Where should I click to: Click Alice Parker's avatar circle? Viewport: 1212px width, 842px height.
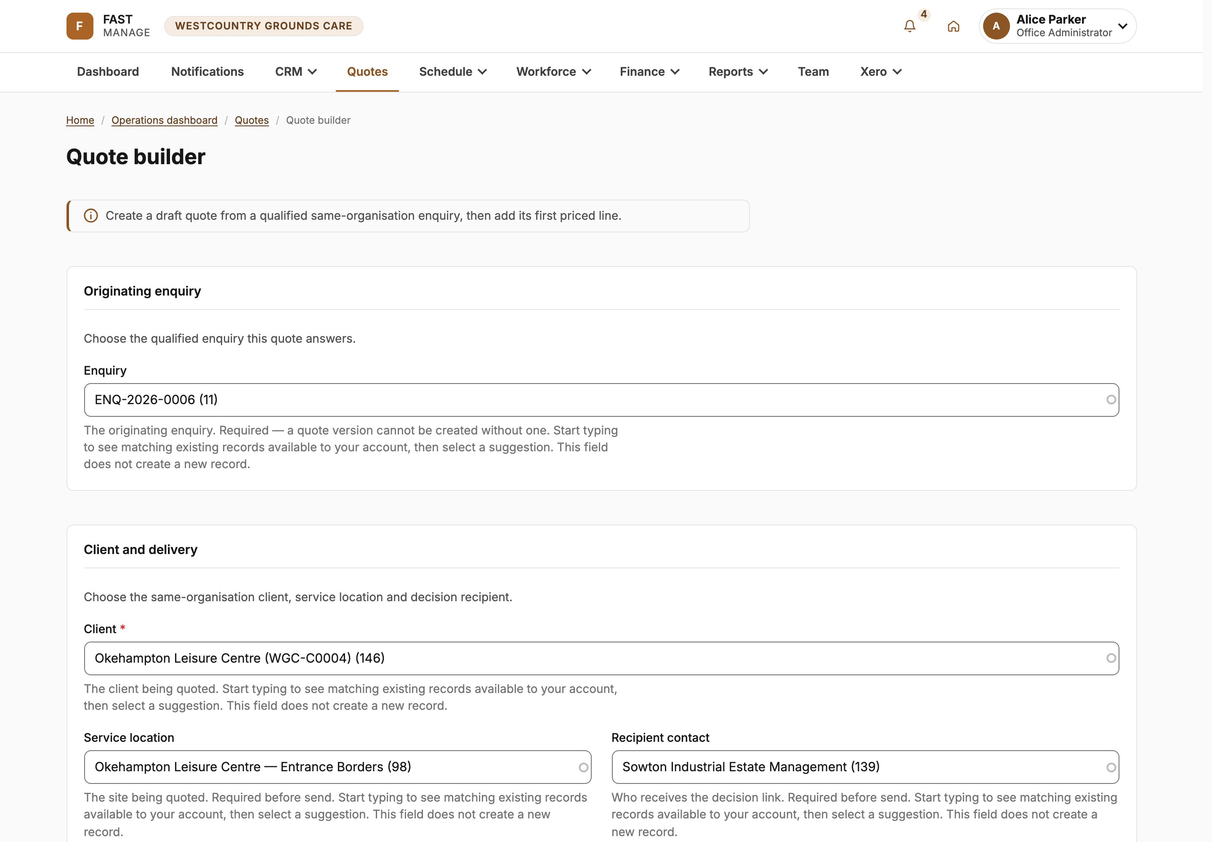pos(996,26)
